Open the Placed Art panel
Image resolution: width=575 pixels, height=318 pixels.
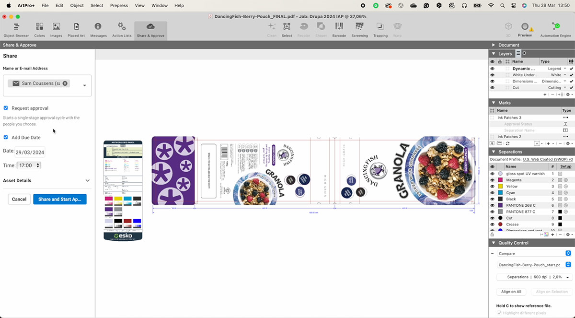tap(76, 30)
